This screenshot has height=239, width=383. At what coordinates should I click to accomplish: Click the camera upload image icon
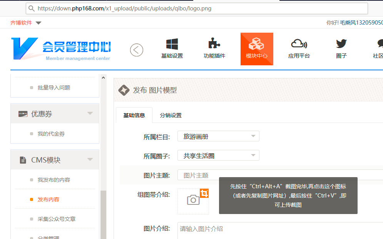pos(193,200)
